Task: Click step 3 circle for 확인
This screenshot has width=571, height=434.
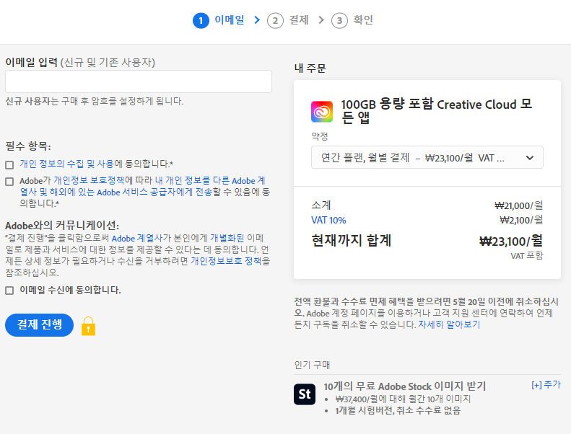Action: click(x=339, y=21)
